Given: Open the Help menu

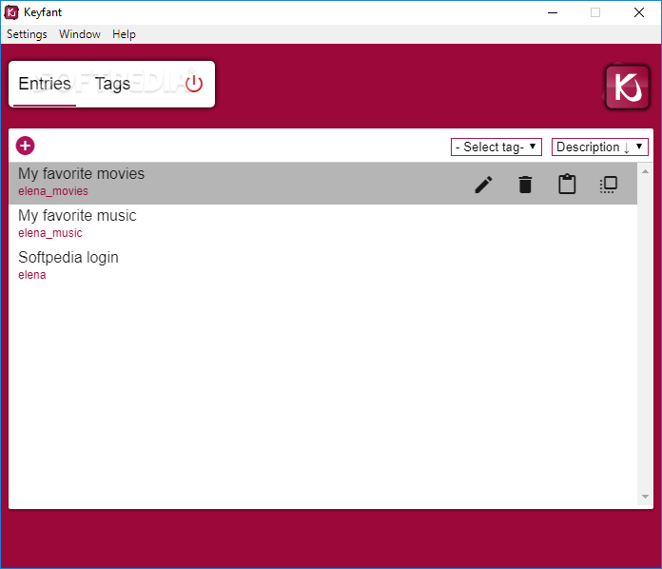Looking at the screenshot, I should (x=124, y=34).
